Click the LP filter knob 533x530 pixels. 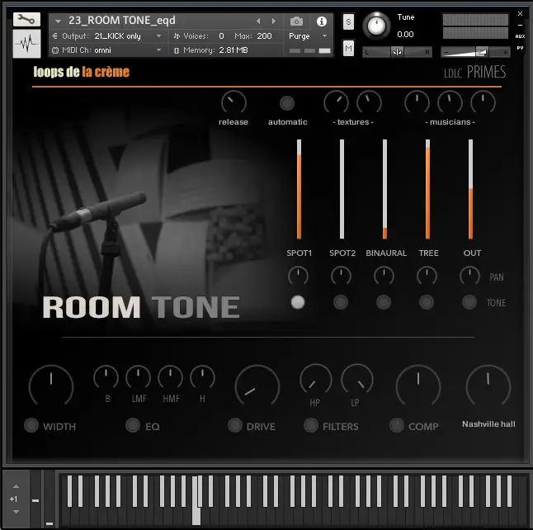tap(357, 379)
